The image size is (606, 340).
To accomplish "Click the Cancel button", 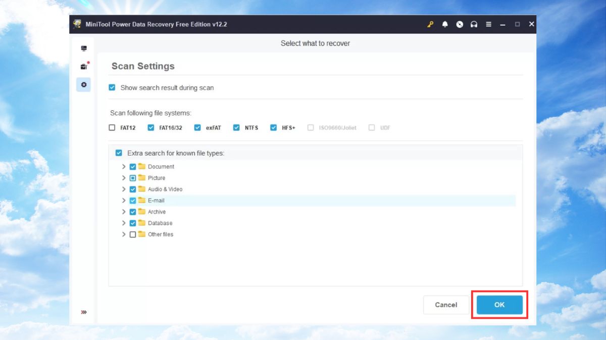I will [x=446, y=305].
